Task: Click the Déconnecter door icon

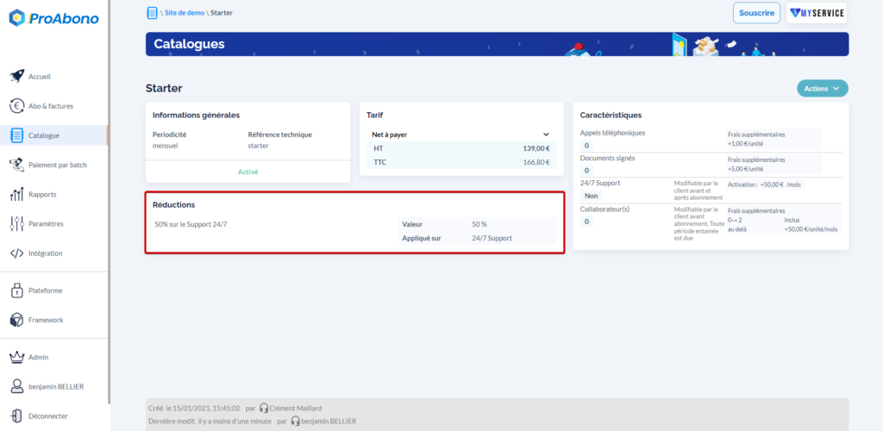Action: point(17,415)
